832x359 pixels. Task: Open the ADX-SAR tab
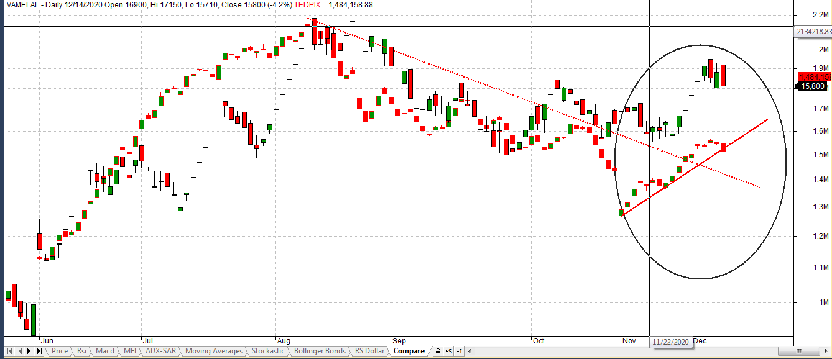click(160, 352)
